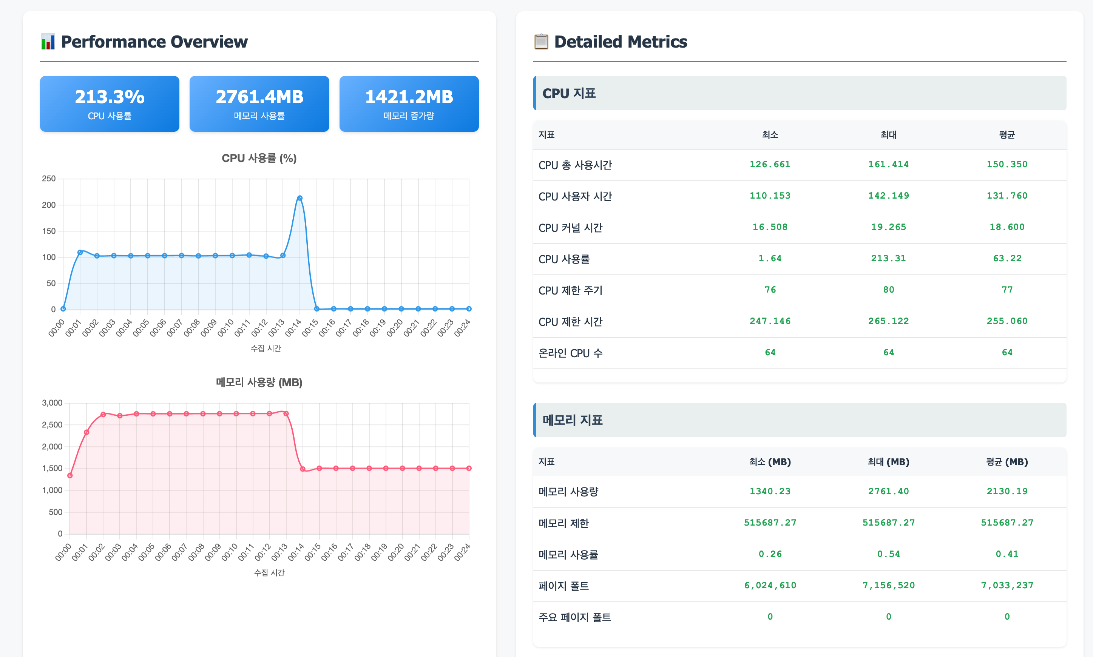Click the CPU 사용률 (%) chart title
1093x657 pixels.
(x=259, y=157)
